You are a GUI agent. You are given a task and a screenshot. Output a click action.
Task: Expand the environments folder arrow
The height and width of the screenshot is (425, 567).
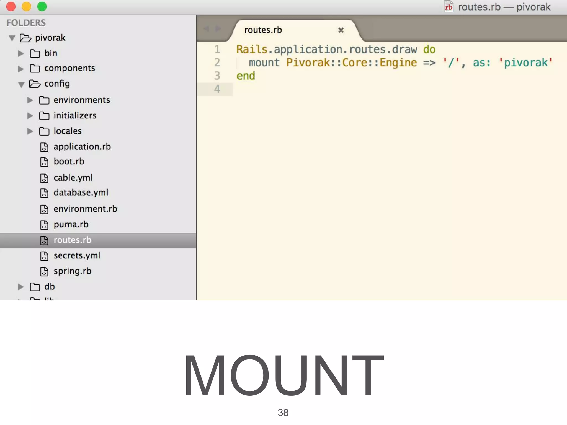30,100
